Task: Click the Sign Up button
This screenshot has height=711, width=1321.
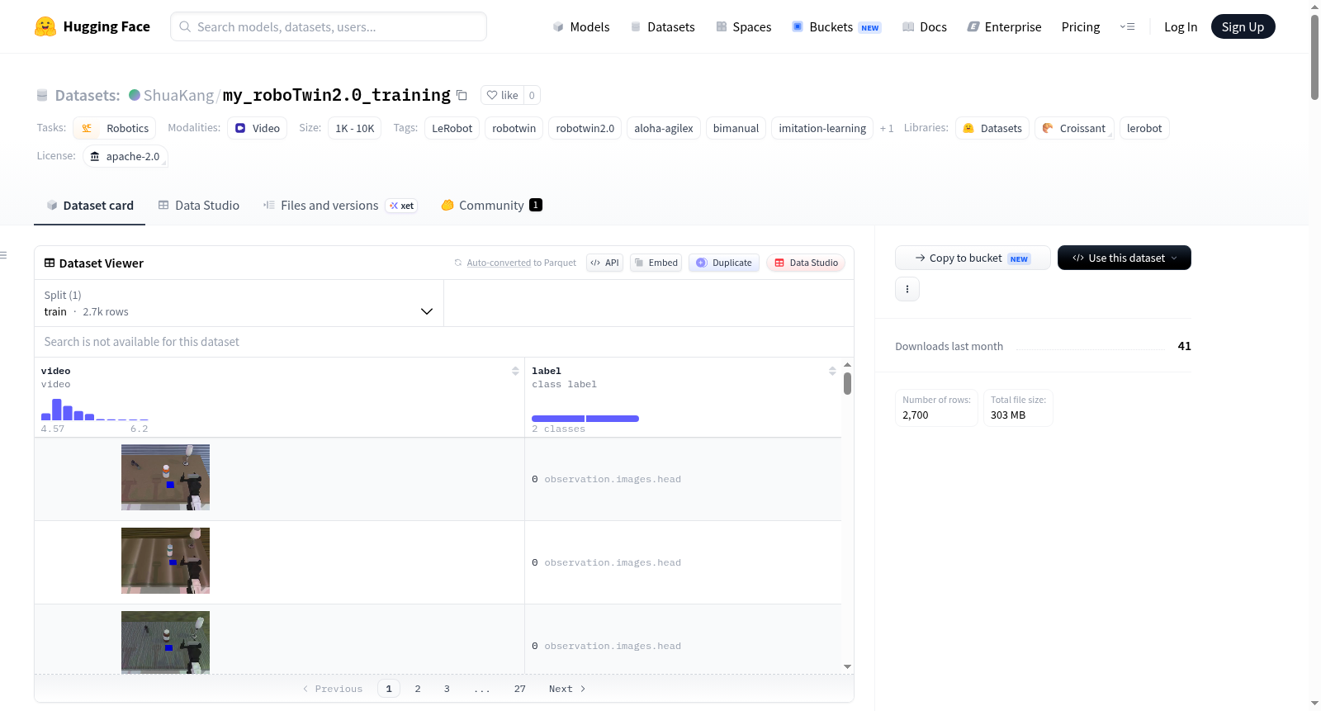Action: coord(1243,26)
